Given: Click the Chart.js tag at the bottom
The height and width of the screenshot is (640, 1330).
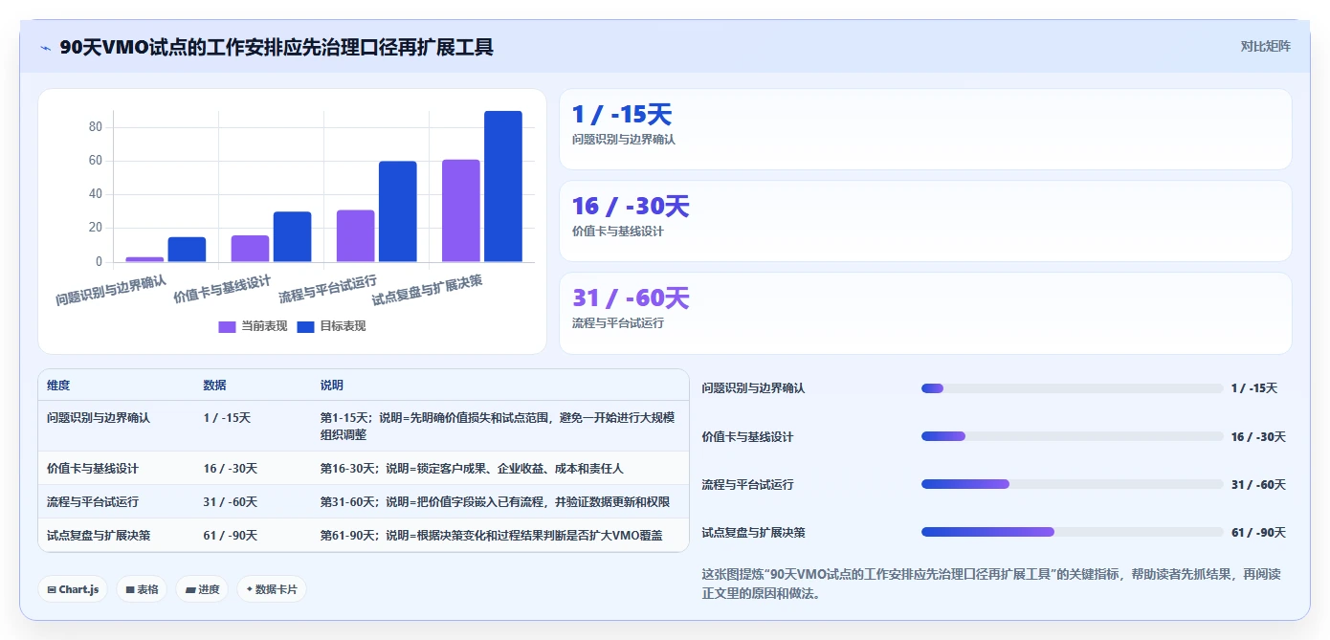Looking at the screenshot, I should click(x=73, y=589).
